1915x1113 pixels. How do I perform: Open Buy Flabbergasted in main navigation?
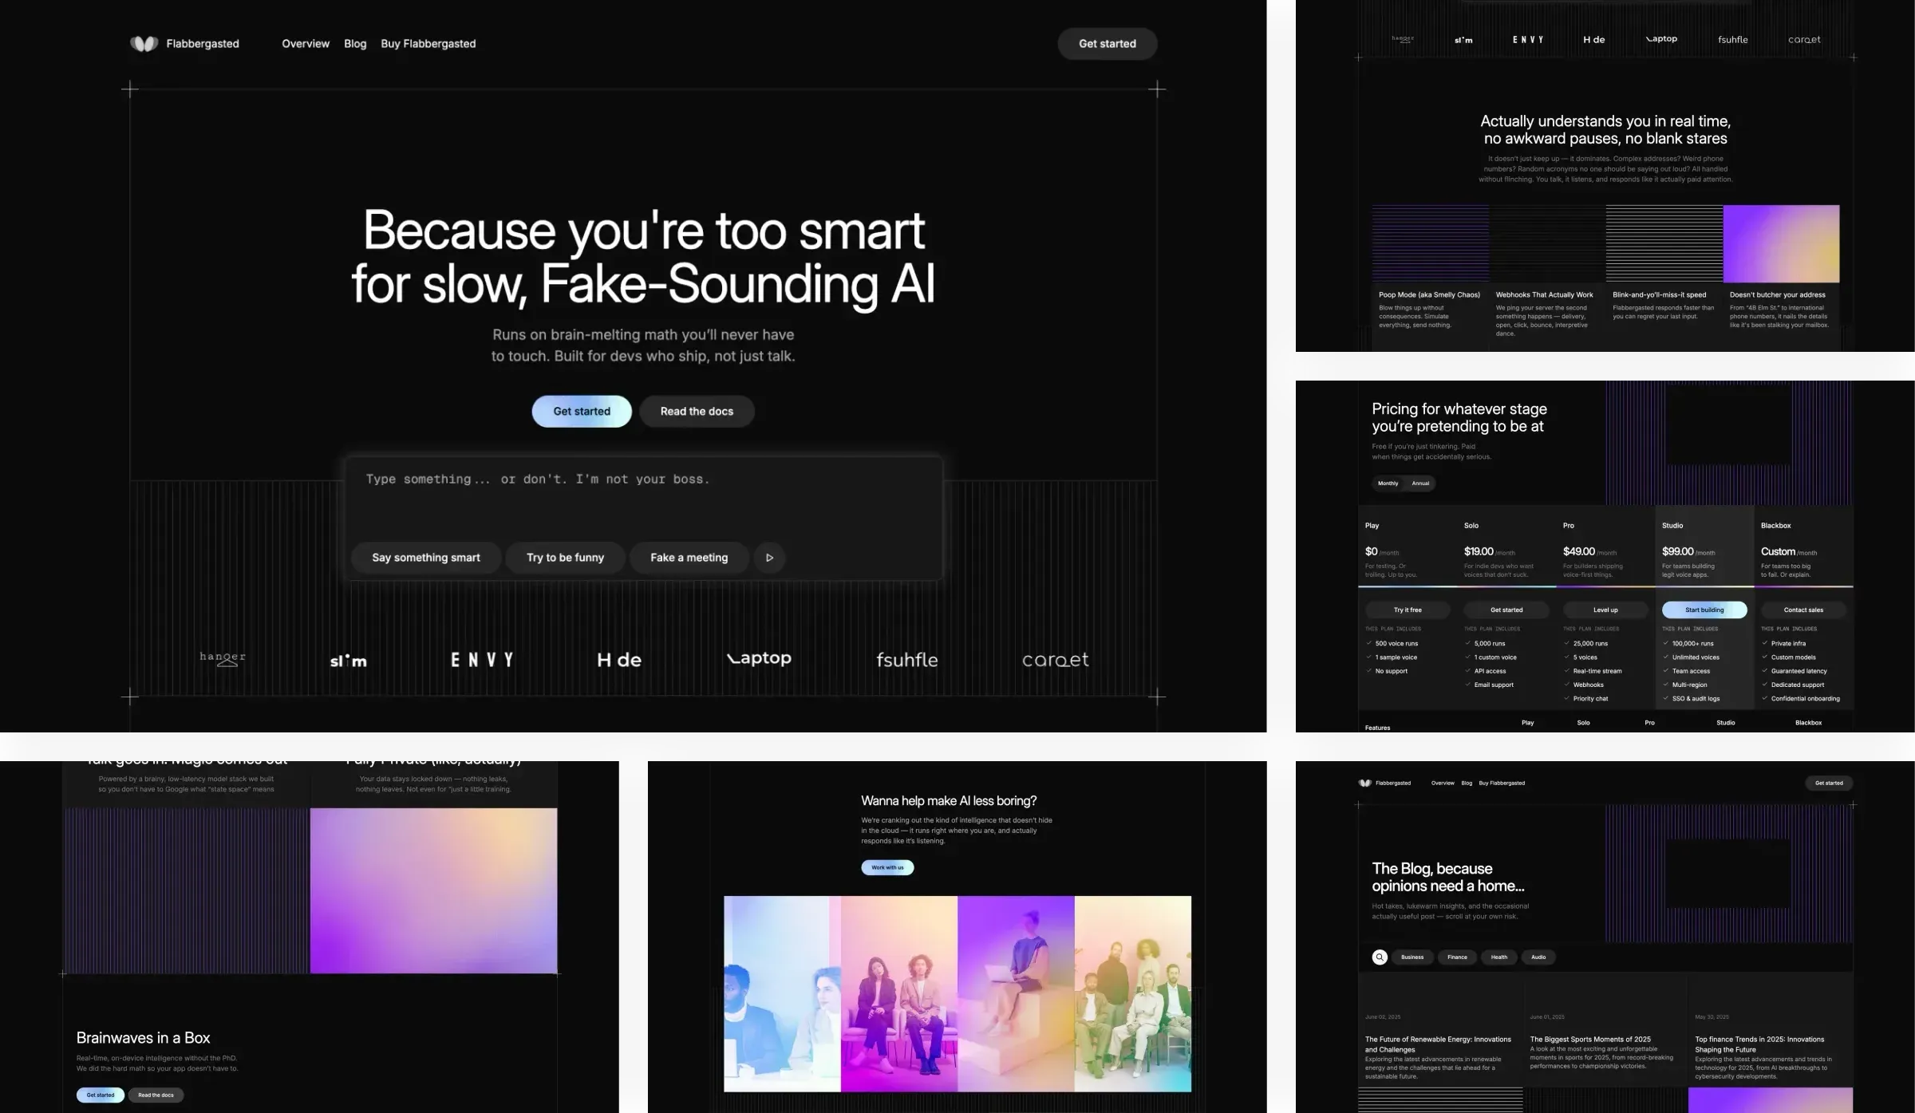(x=428, y=44)
